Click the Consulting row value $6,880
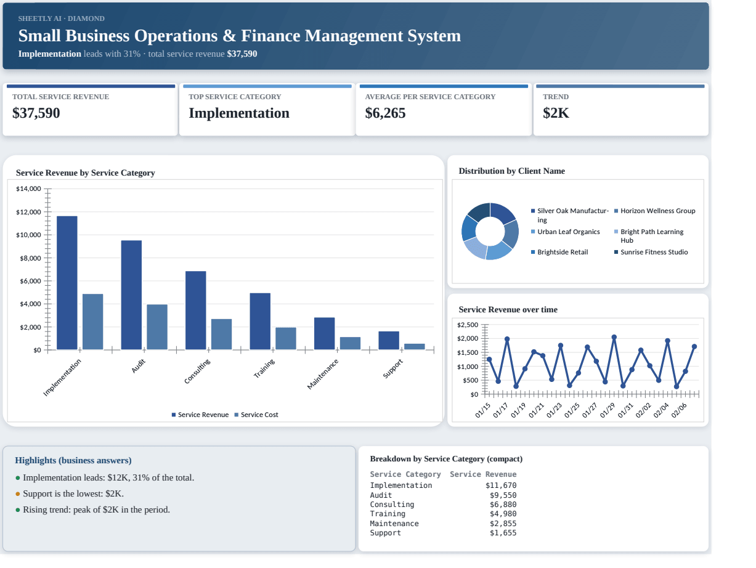The height and width of the screenshot is (568, 756). [x=503, y=505]
